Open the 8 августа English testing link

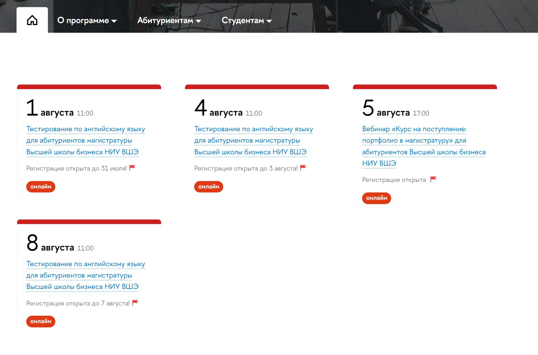86,275
